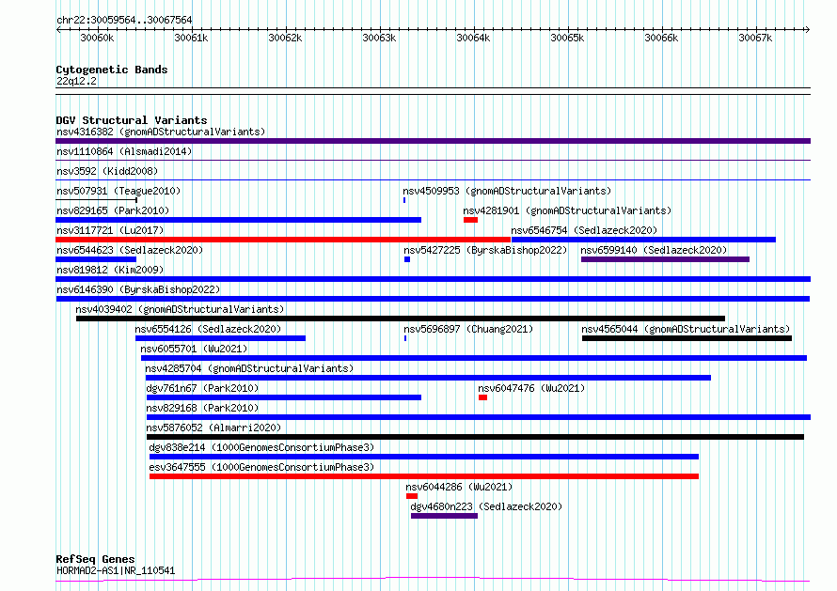Click the blue nsv829165 variant bar
This screenshot has width=837, height=591.
point(239,220)
